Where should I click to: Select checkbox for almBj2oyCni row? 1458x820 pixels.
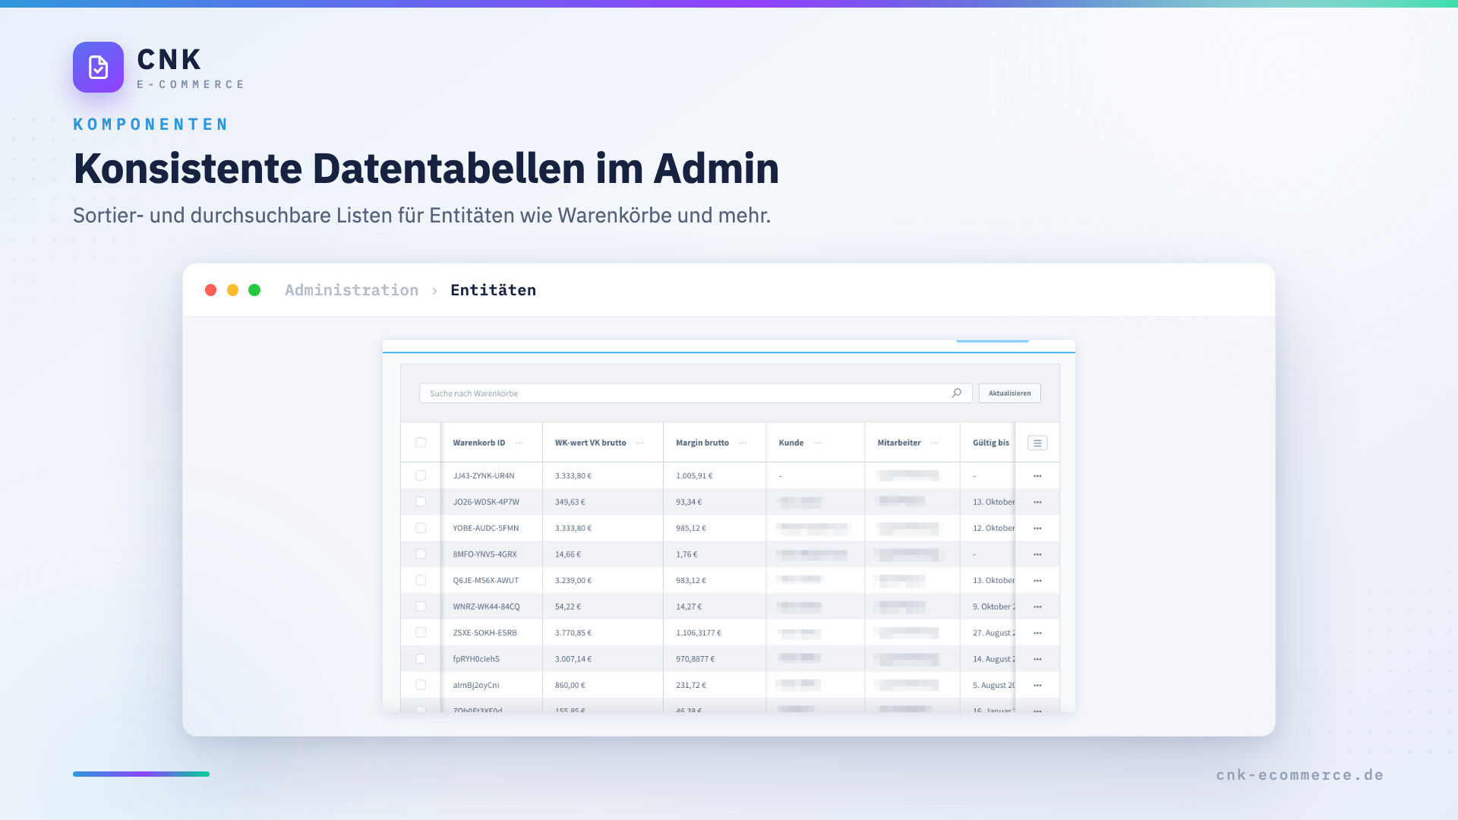pyautogui.click(x=421, y=685)
